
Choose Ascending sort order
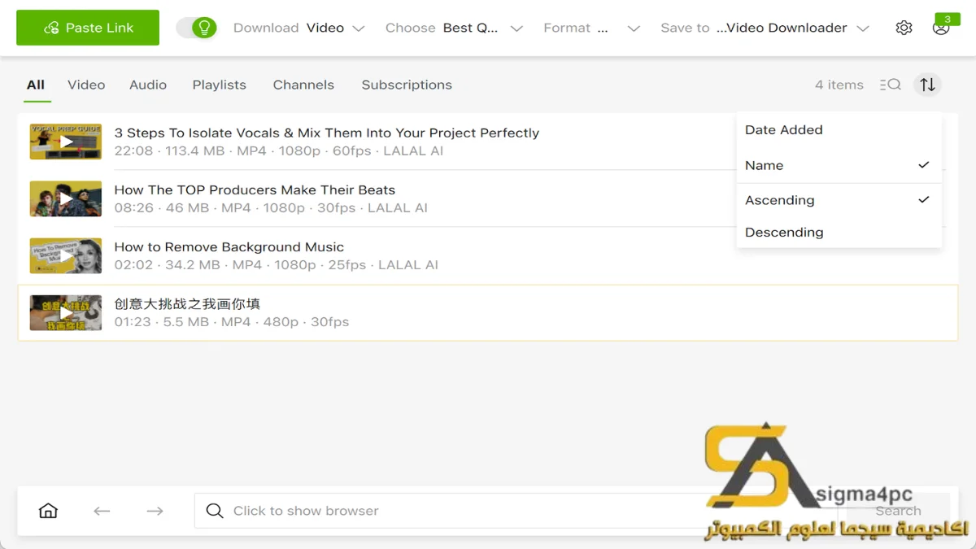[x=839, y=200]
